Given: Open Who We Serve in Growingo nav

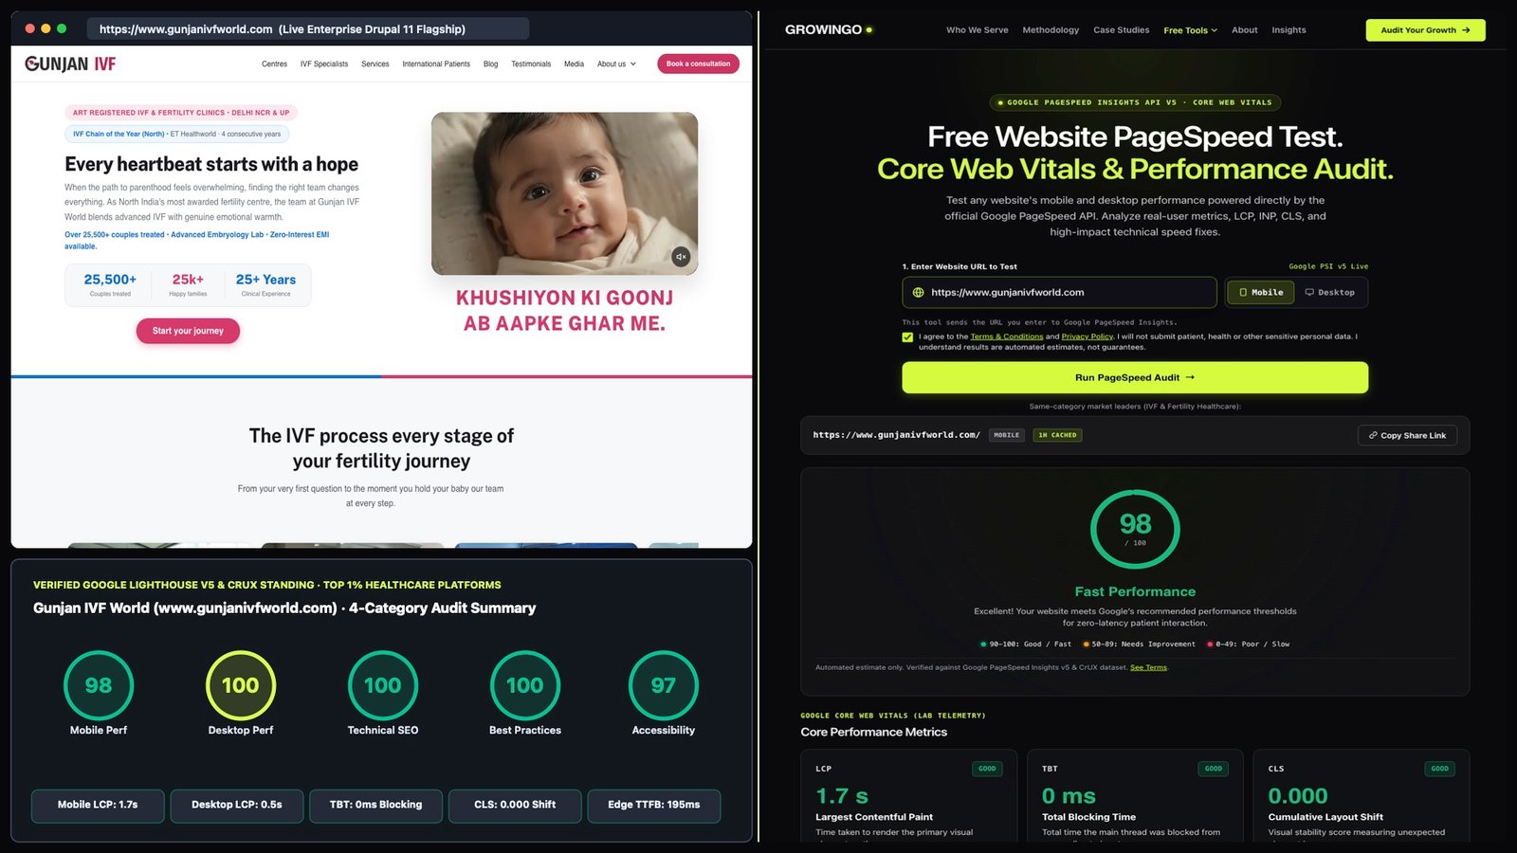Looking at the screenshot, I should [977, 30].
